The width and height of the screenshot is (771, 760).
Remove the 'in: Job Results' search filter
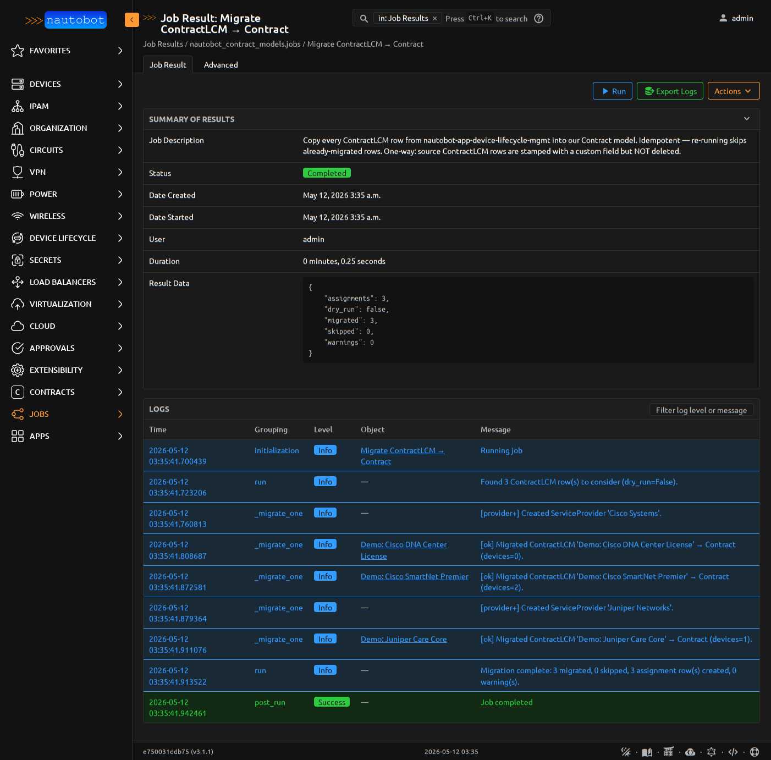[434, 19]
